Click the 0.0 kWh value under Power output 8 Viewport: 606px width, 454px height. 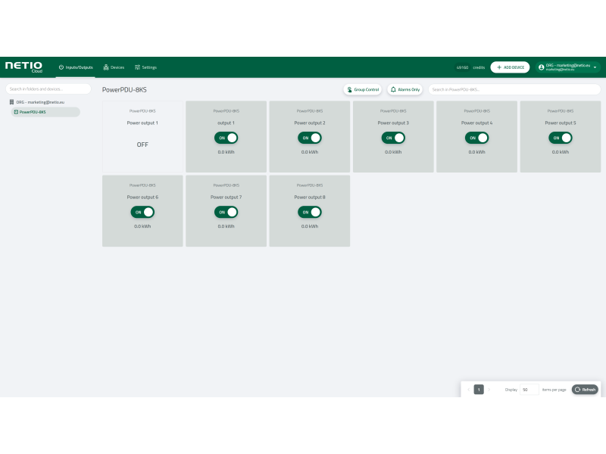(310, 226)
